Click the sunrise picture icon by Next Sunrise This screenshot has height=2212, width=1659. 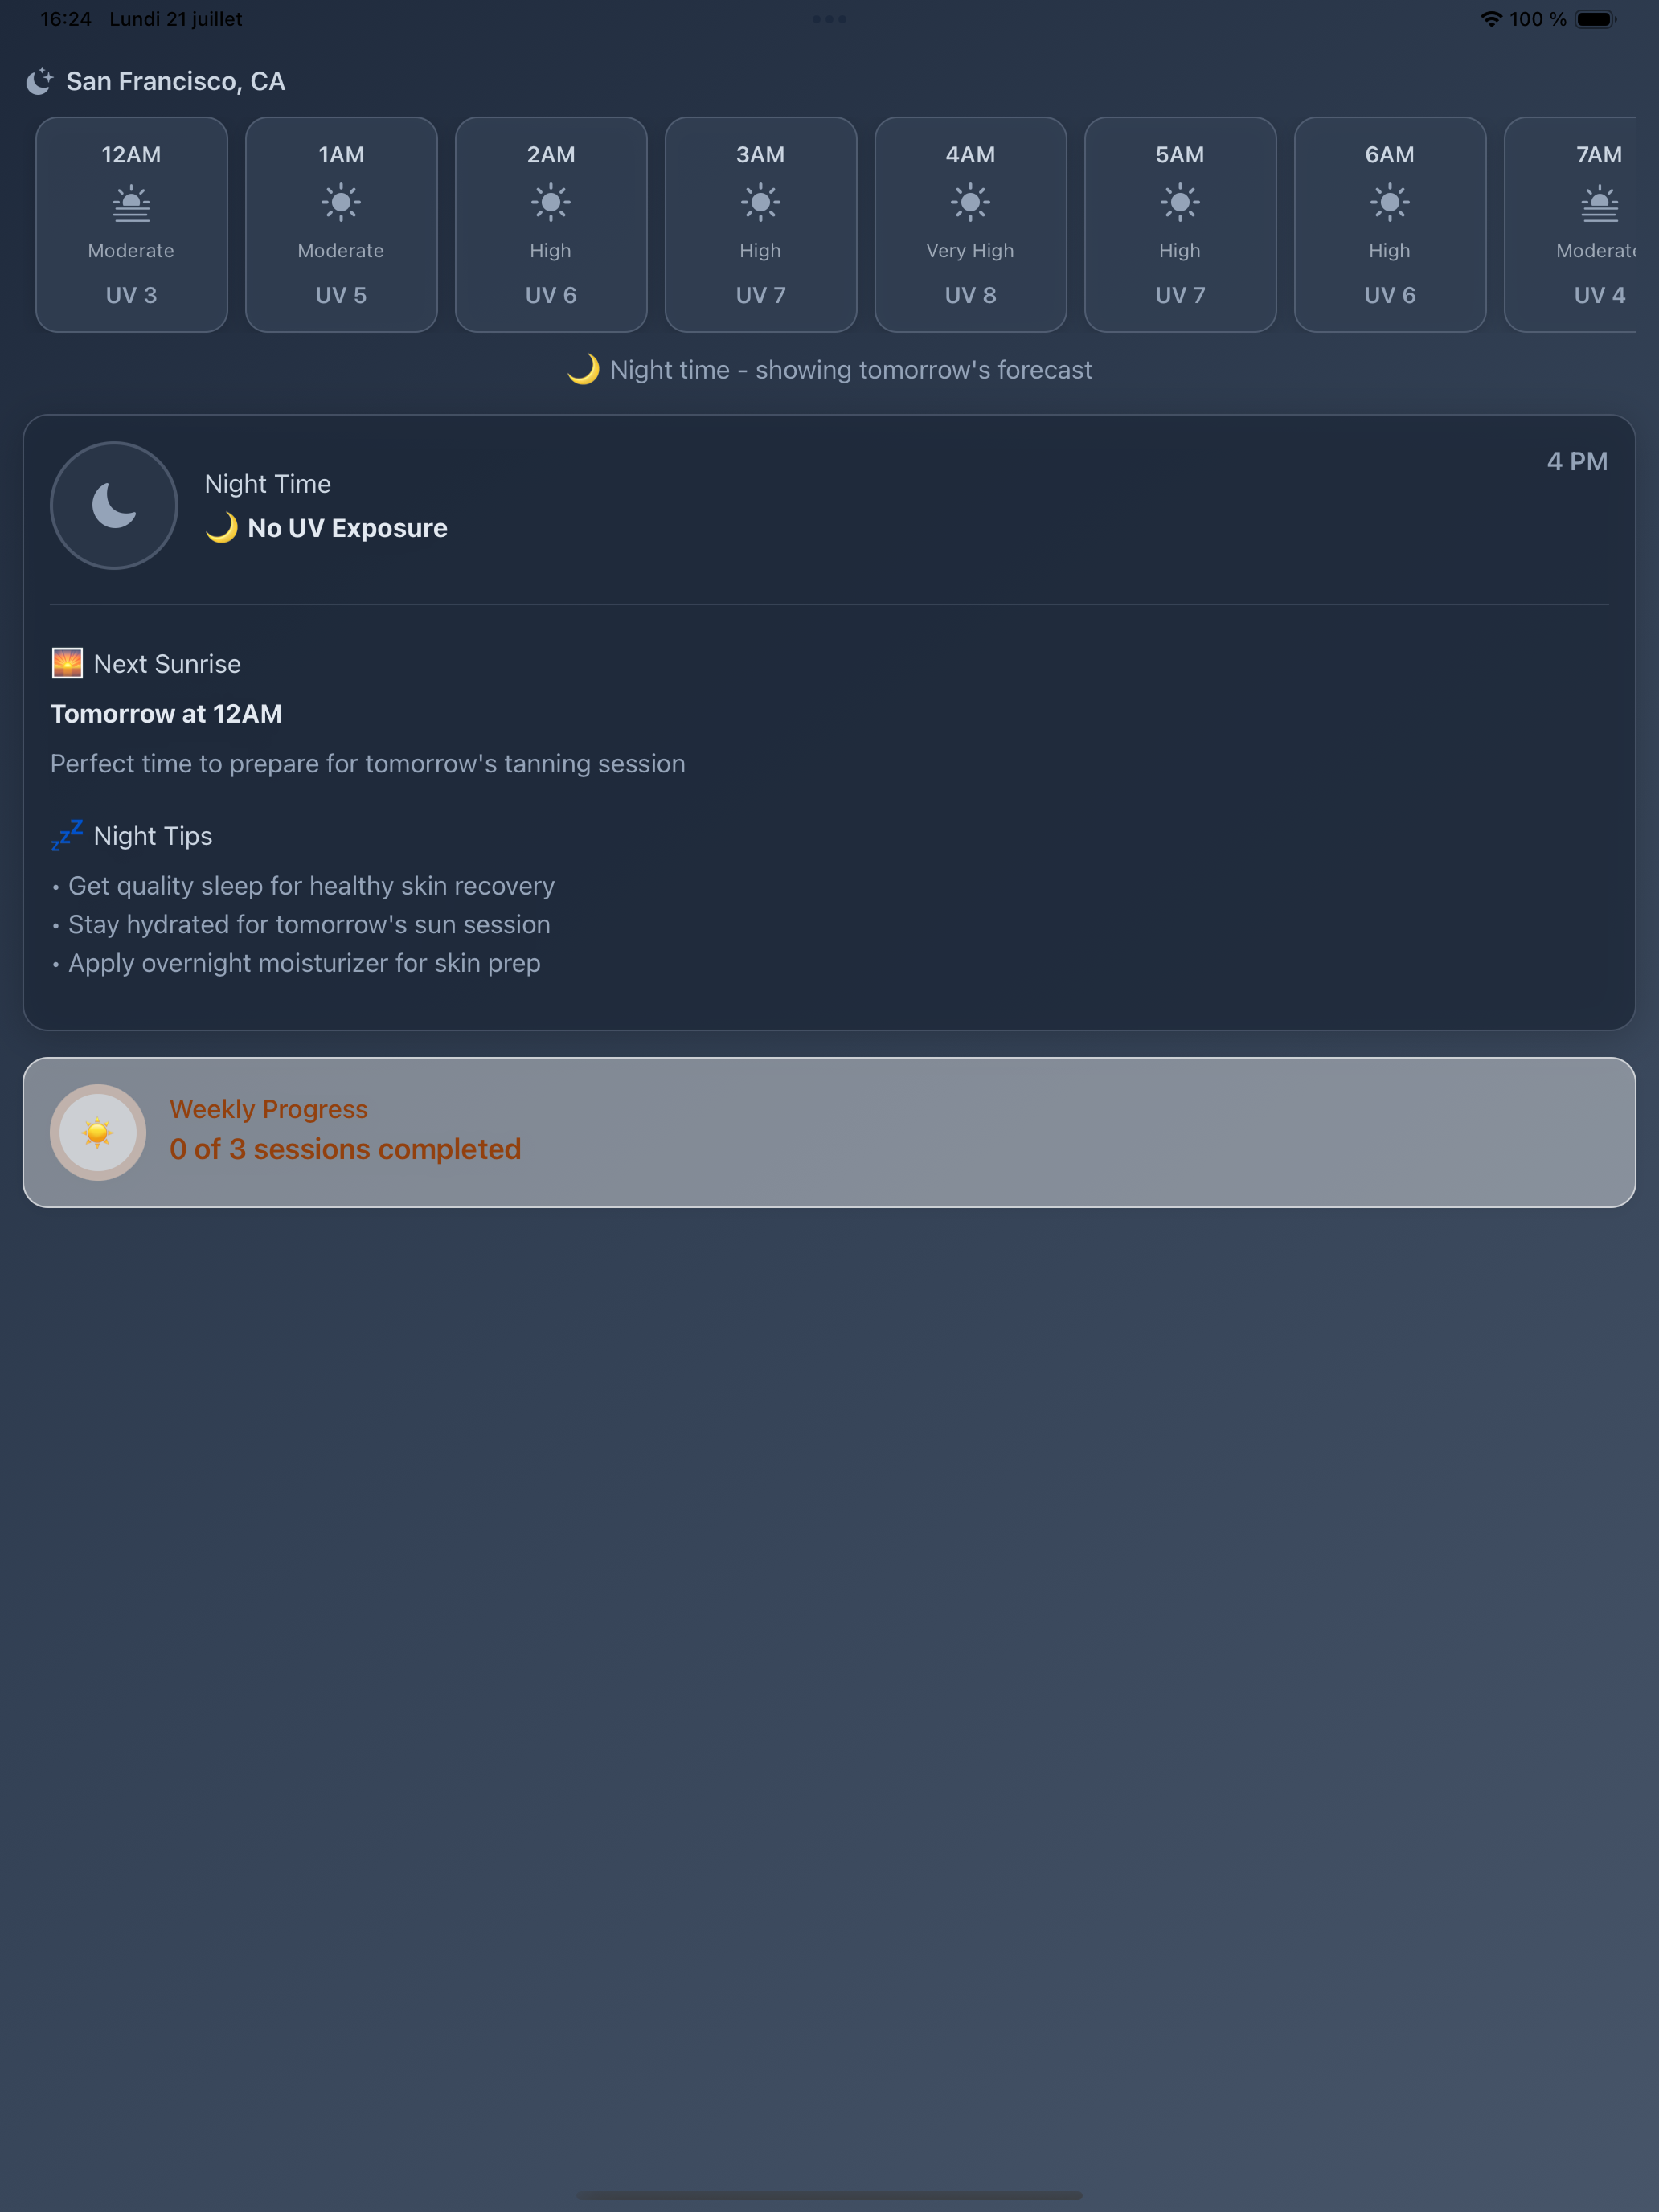click(67, 663)
